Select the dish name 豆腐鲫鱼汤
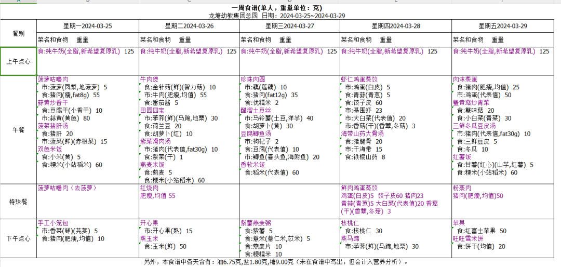The height and width of the screenshot is (267, 561). [256, 134]
